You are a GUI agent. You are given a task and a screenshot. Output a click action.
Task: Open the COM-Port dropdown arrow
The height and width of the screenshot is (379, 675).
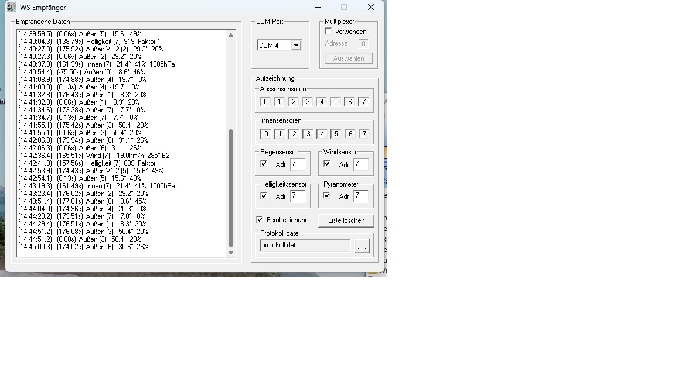[x=296, y=46]
